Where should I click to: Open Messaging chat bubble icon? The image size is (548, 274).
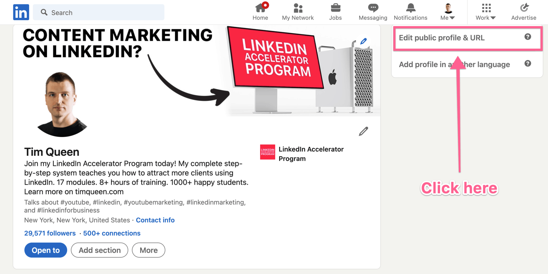click(373, 8)
